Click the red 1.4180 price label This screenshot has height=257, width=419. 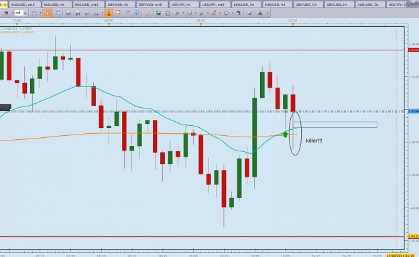point(414,50)
